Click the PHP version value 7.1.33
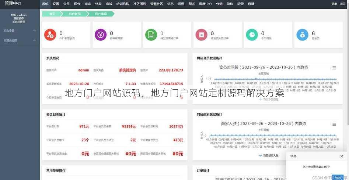Viewport: 349px width, 180px height. click(x=131, y=84)
